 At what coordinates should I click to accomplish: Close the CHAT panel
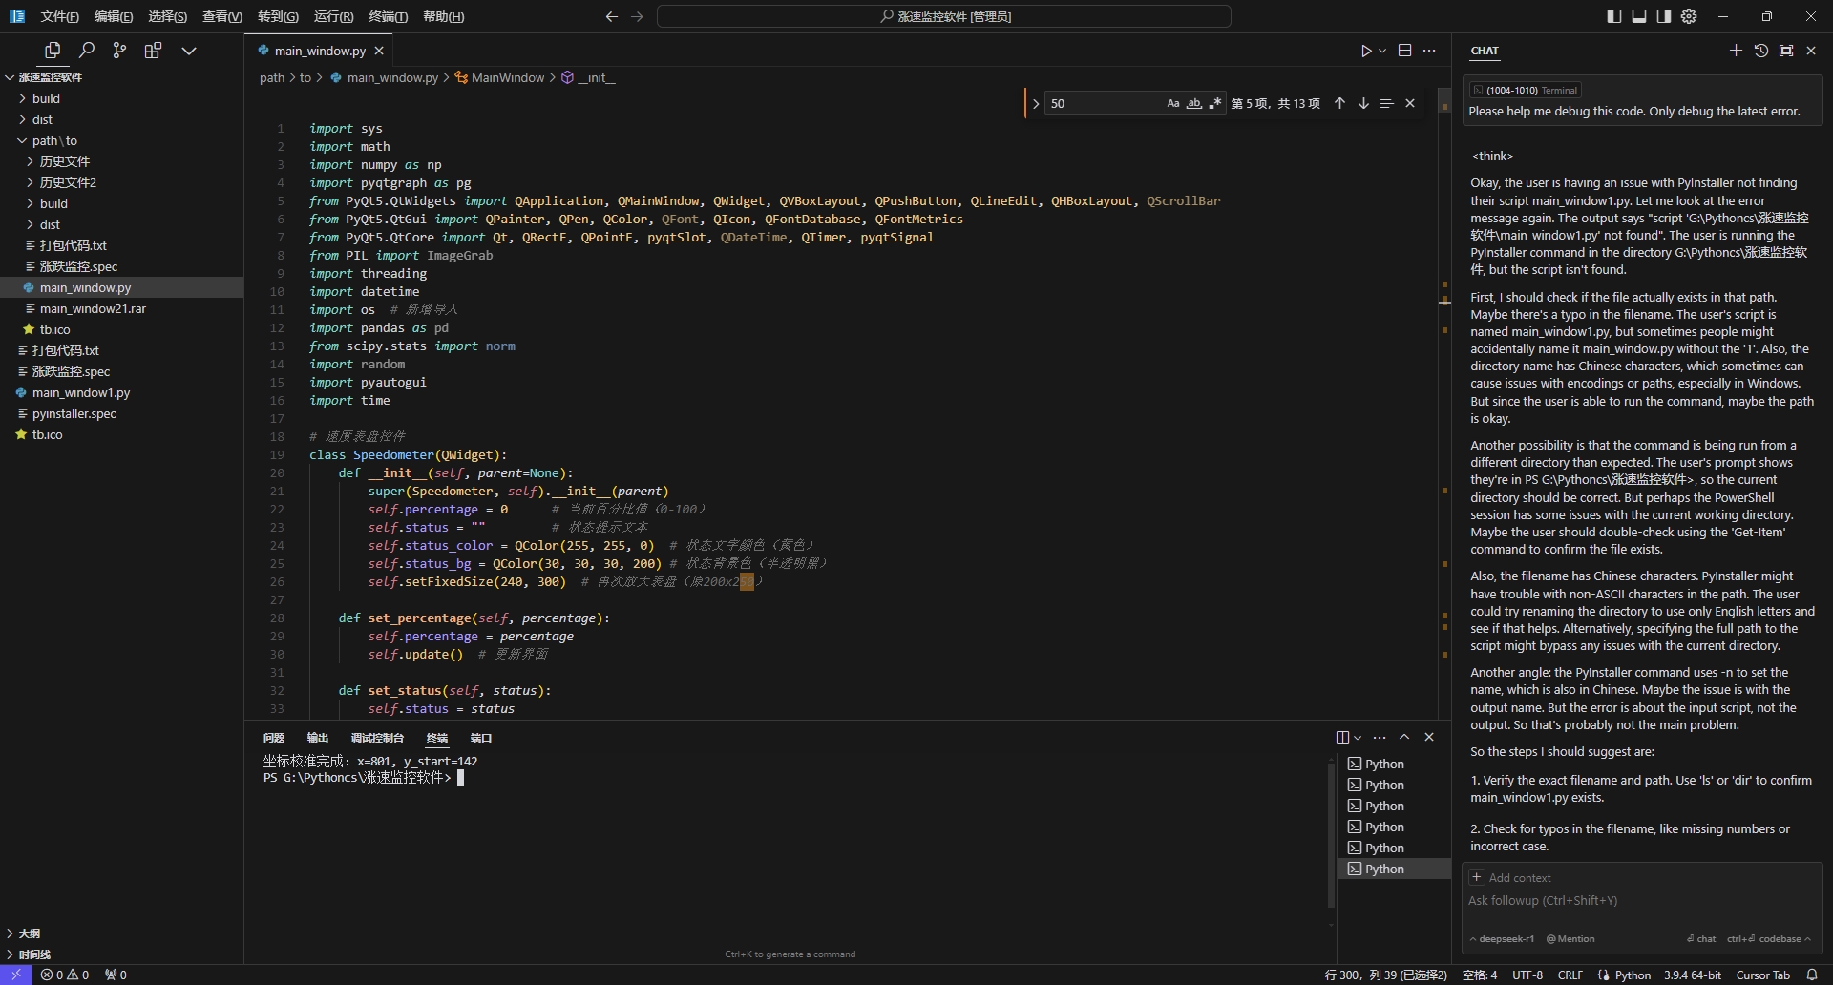click(x=1811, y=51)
